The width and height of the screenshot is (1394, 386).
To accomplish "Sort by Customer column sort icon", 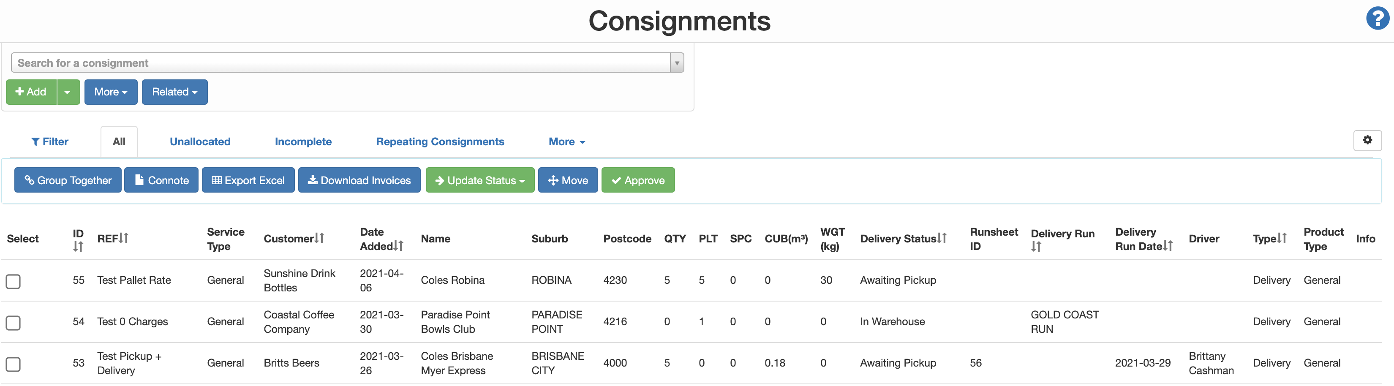I will click(x=319, y=238).
